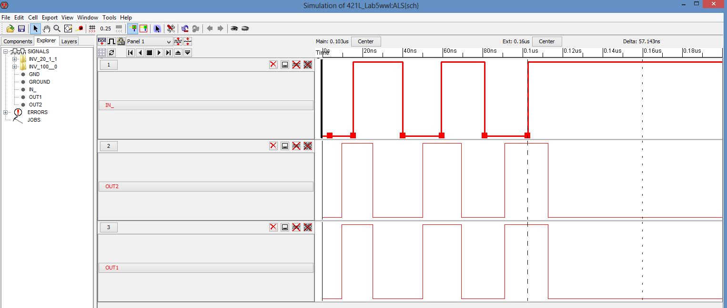Go forward with right arrow icon
This screenshot has width=727, height=308.
coord(220,29)
